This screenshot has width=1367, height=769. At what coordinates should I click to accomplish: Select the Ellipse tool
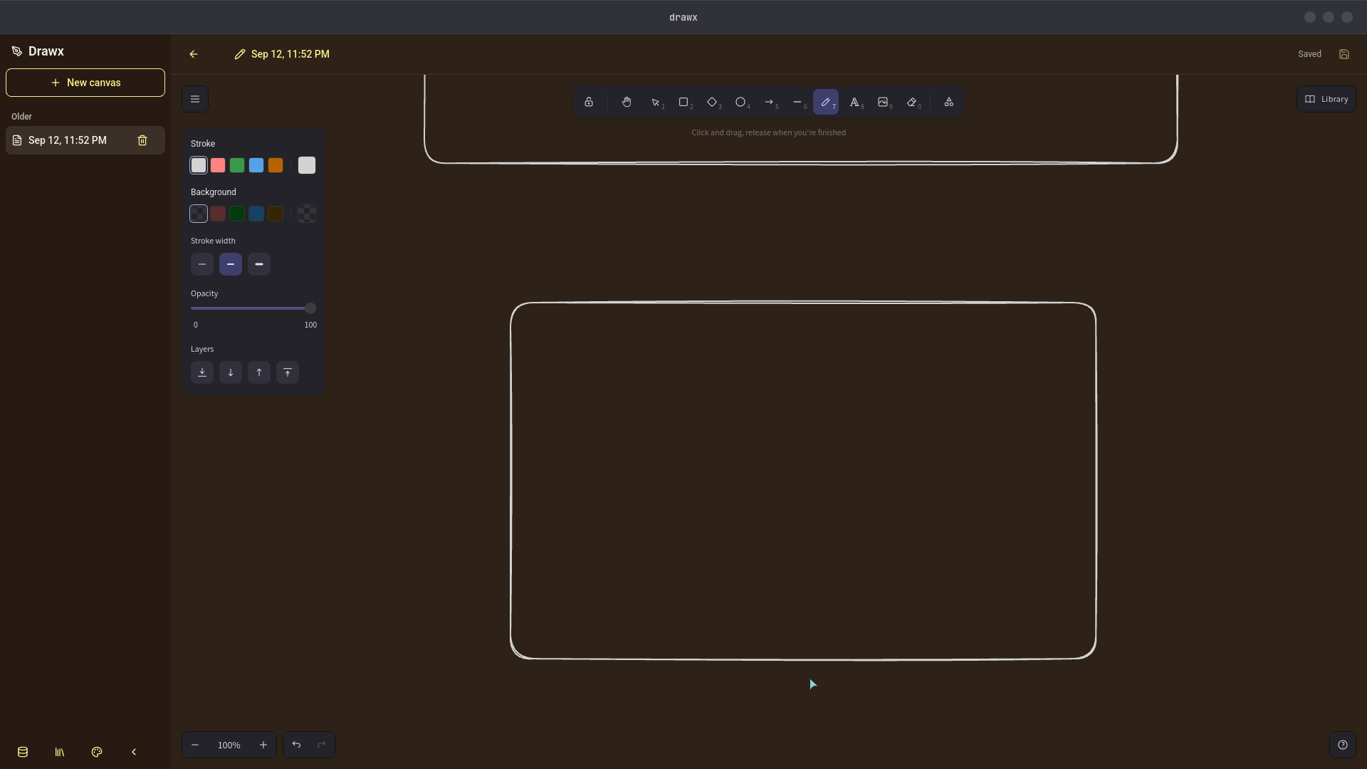tap(740, 102)
